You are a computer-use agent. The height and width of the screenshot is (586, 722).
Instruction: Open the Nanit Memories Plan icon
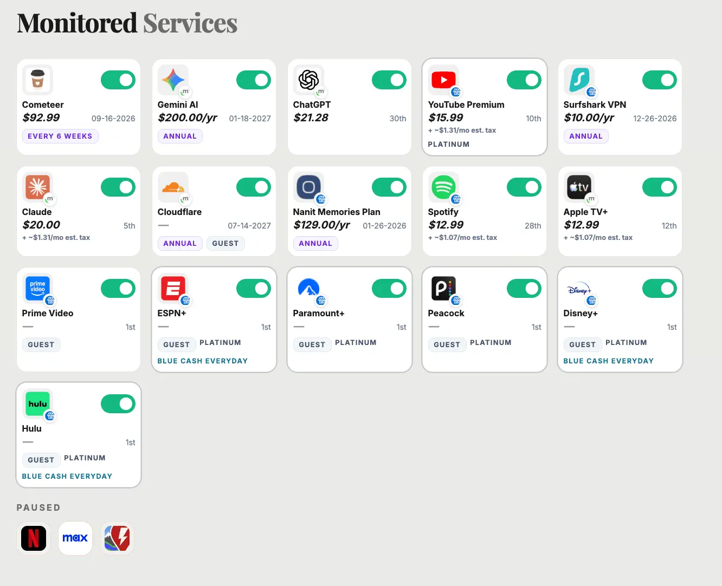click(308, 187)
